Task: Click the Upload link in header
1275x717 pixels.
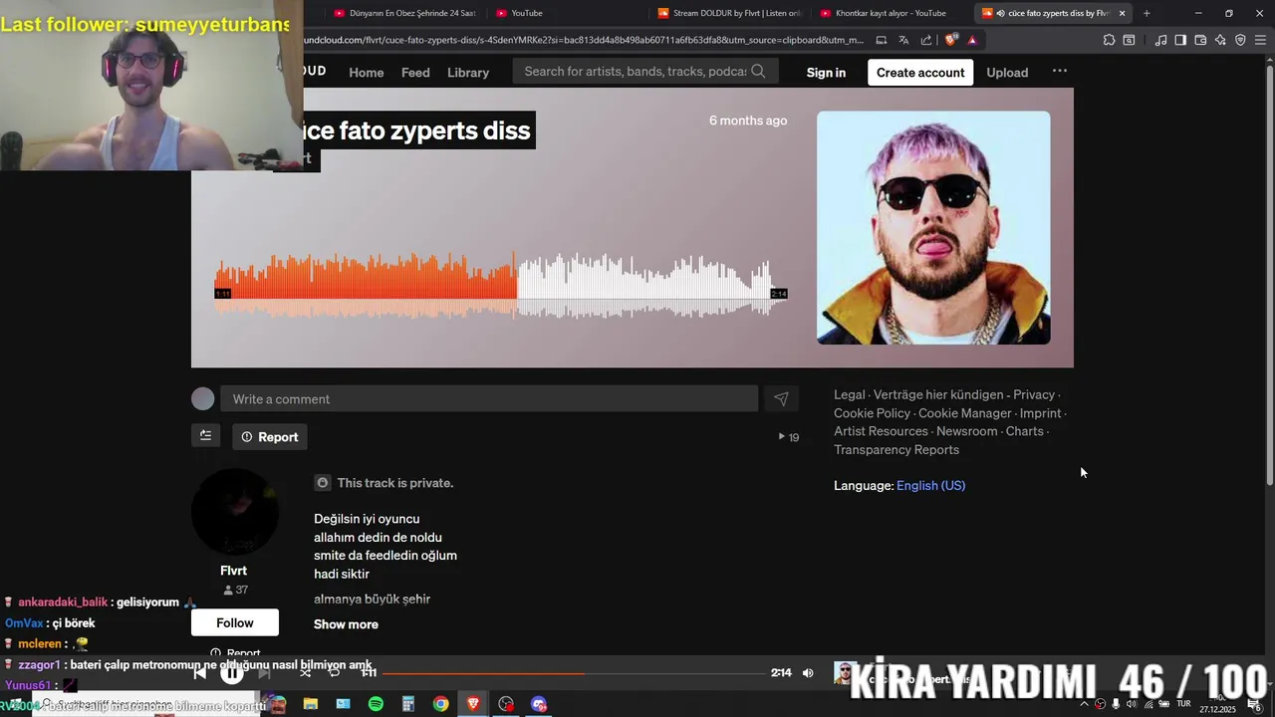Action: coord(1007,72)
